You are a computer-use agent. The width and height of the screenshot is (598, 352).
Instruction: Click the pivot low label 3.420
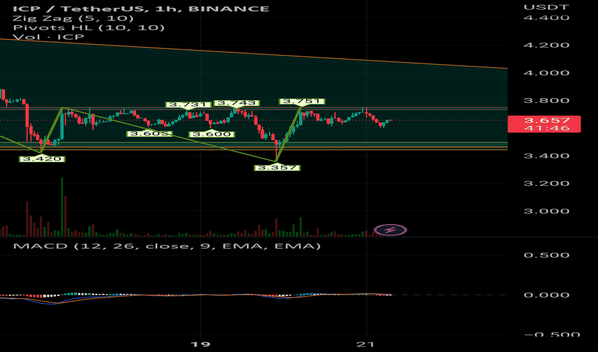(42, 159)
